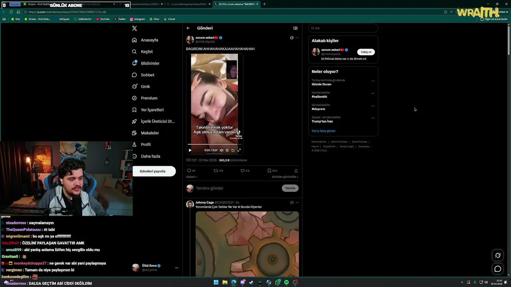Open Trump'tan İran trend options menu
This screenshot has height=287, width=511.
pyautogui.click(x=373, y=118)
